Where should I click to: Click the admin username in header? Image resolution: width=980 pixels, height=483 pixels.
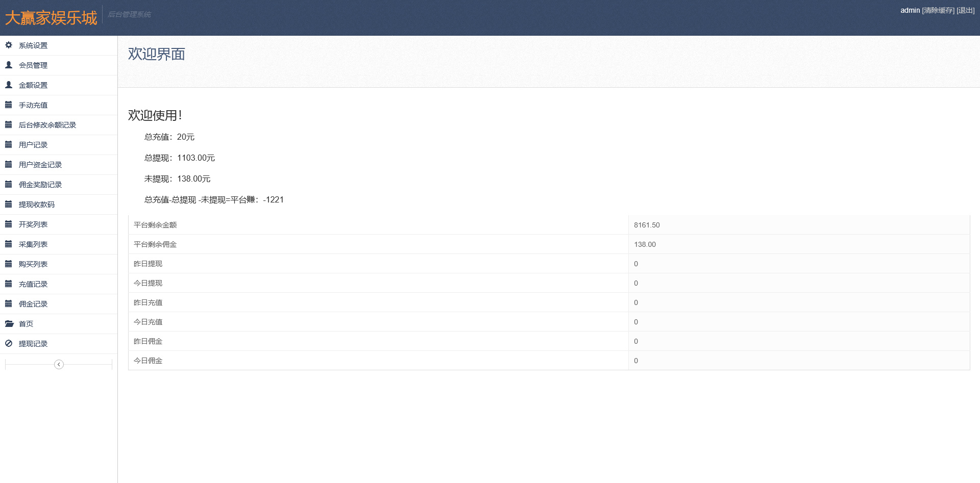(x=910, y=10)
